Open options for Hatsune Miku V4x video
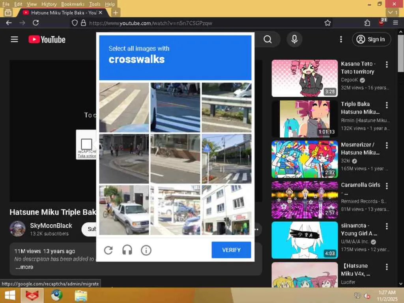The image size is (404, 303). pyautogui.click(x=387, y=267)
